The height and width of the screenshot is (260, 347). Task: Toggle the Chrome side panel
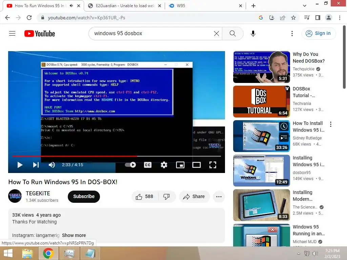(318, 18)
